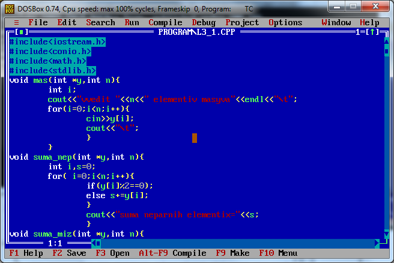Open the system menu ≡ icon
Image resolution: width=394 pixels, height=263 pixels.
coord(16,23)
